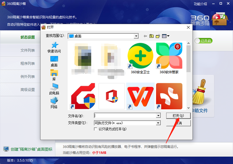Minimize the 360隔离沙箱 window
The image size is (233, 164).
[214, 4]
